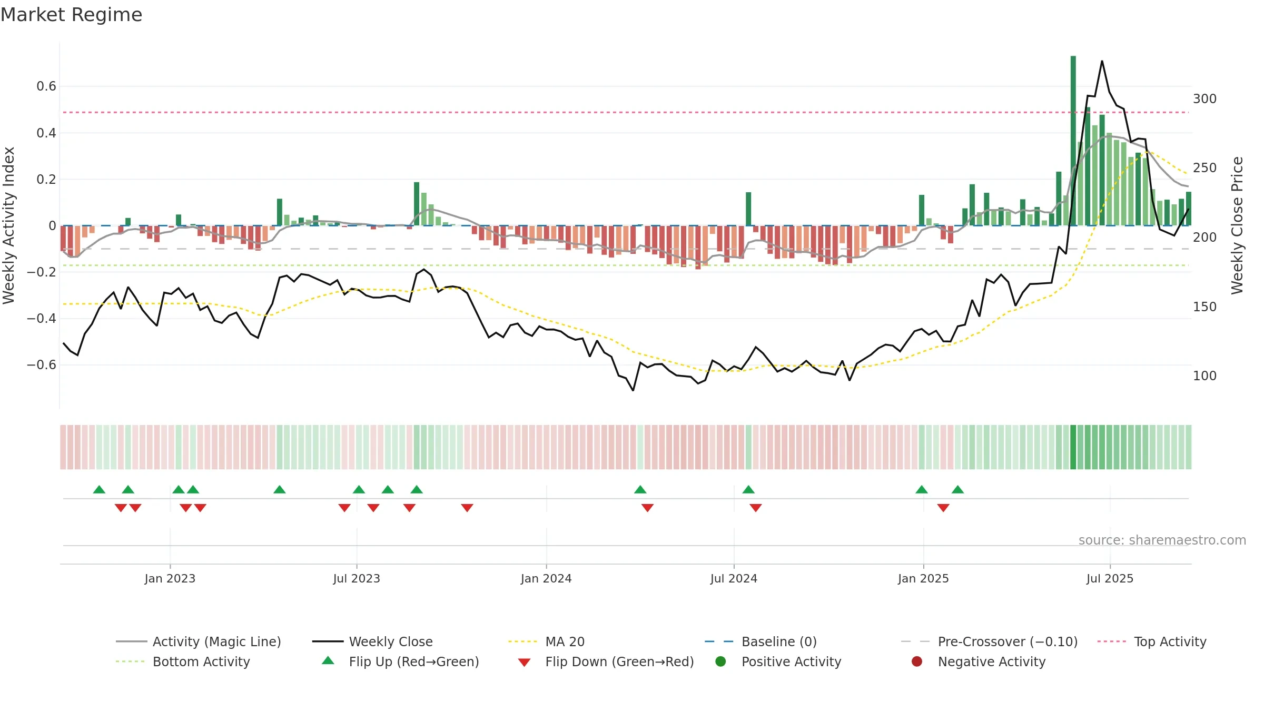
Task: Toggle the Flip Up (Red→Green) legend entry
Action: tap(400, 661)
